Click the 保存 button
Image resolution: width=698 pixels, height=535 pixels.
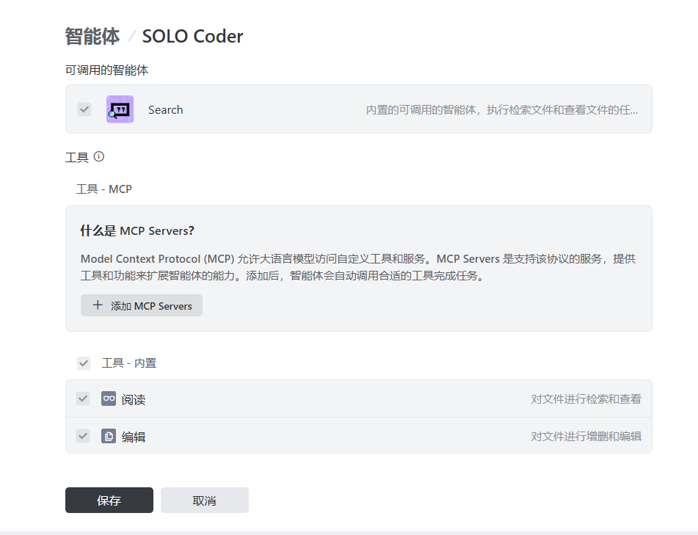[109, 500]
